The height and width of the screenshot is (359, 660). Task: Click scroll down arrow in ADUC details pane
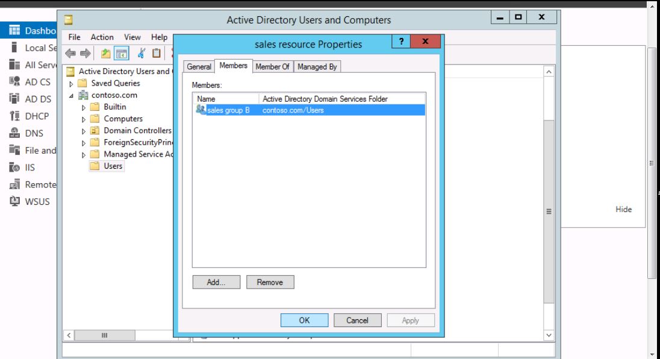(x=549, y=335)
